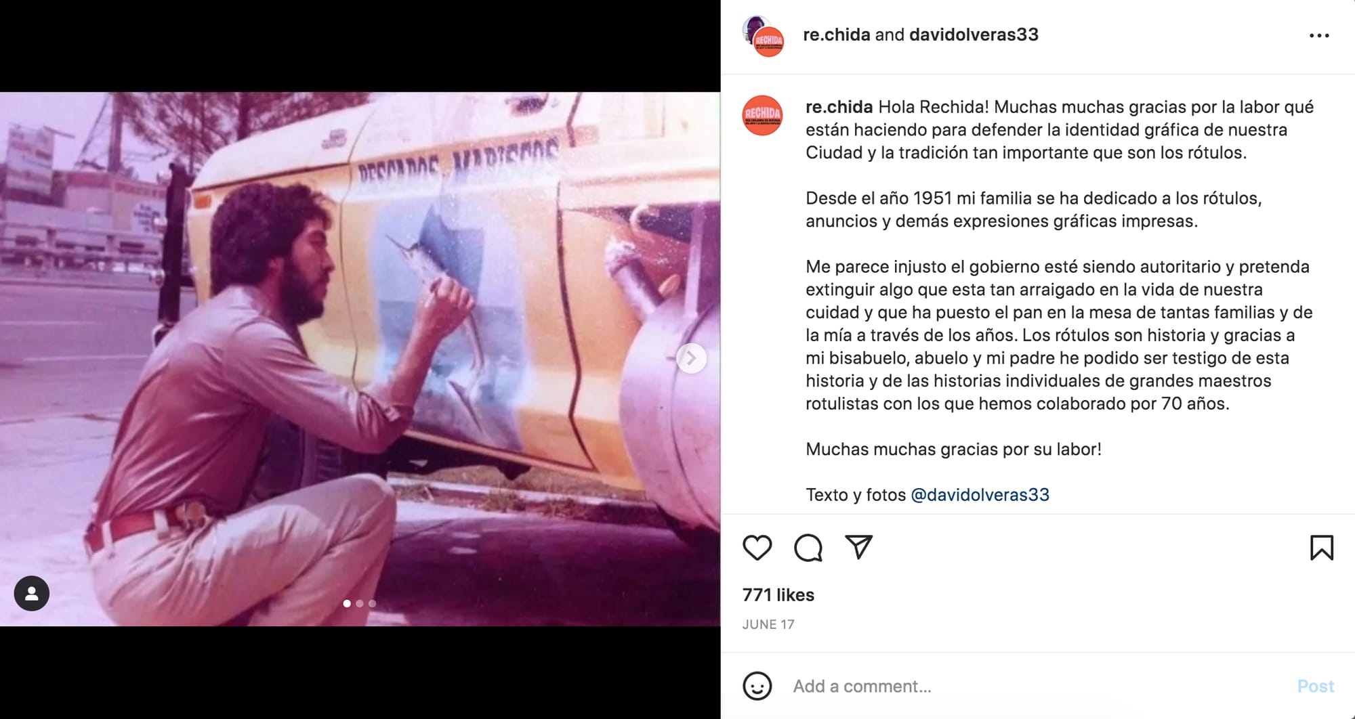Jump to the second carousel dot
Viewport: 1355px width, 719px height.
click(360, 603)
